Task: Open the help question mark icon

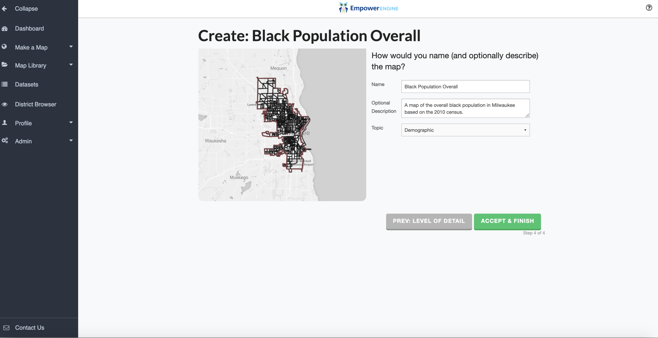Action: tap(649, 8)
